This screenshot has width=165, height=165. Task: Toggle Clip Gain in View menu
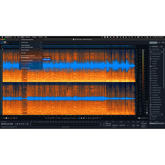(31, 53)
